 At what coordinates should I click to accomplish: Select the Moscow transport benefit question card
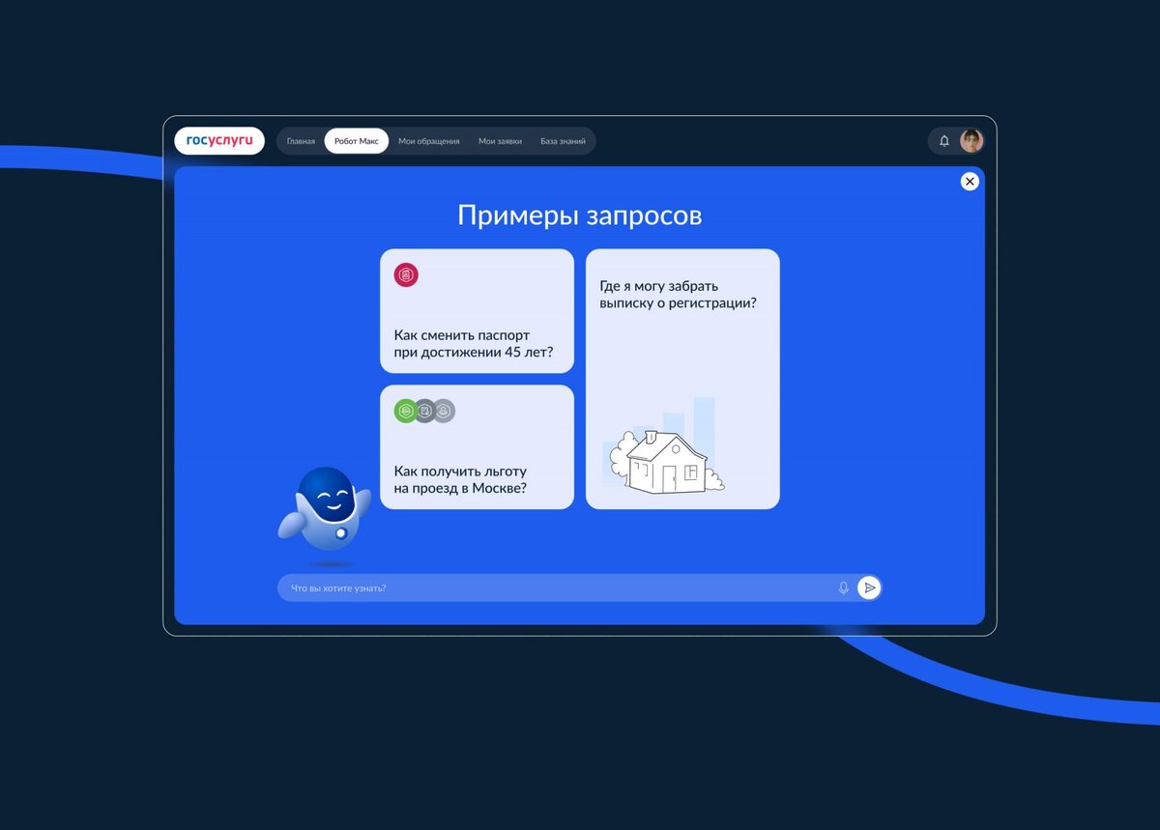coord(477,446)
